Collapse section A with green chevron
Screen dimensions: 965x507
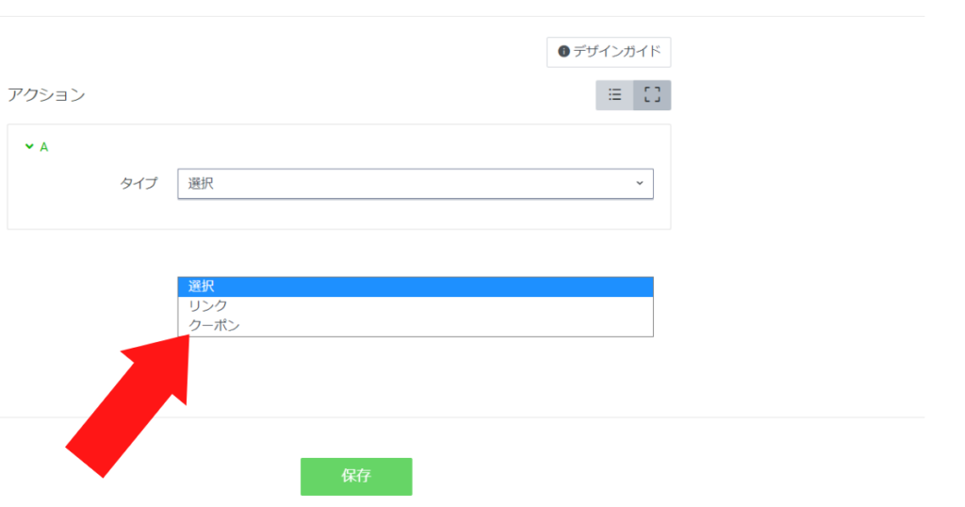[x=29, y=146]
